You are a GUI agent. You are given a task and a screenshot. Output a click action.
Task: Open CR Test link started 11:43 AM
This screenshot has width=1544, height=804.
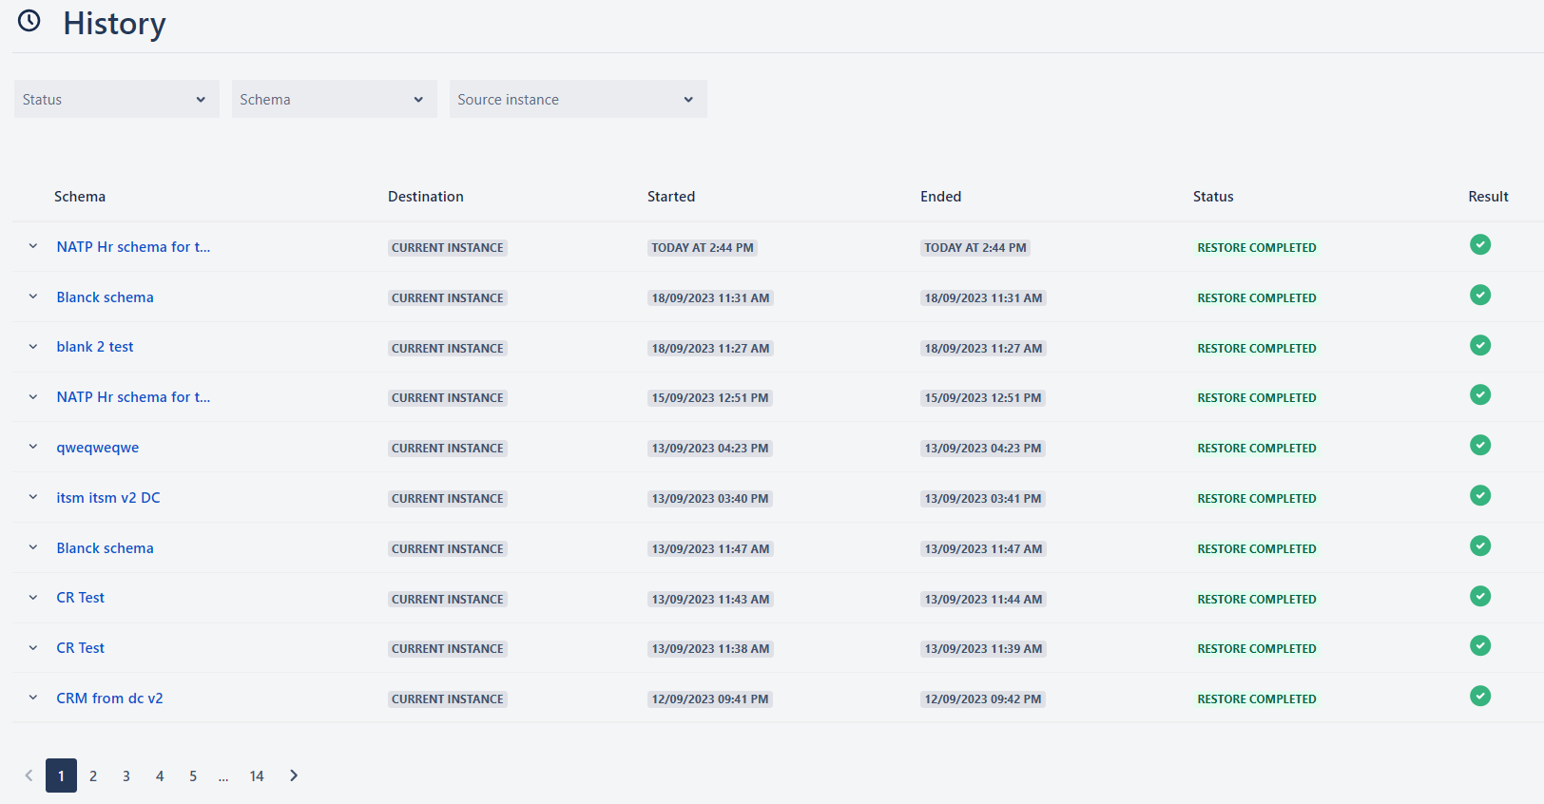click(81, 598)
